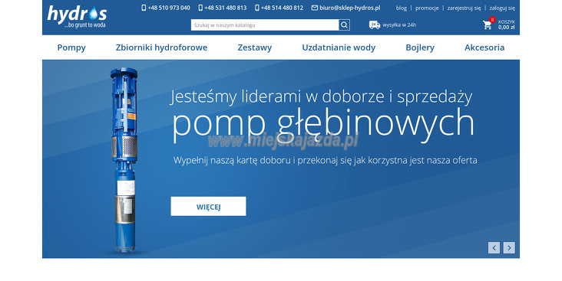Click the wysyłka w 24h text
This screenshot has height=281, width=562.
[399, 25]
